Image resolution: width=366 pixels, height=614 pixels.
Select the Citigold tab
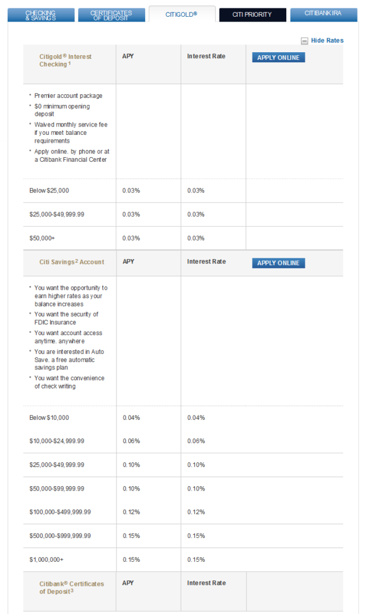tap(181, 14)
